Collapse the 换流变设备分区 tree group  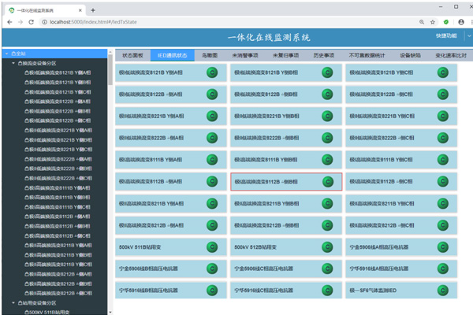(x=13, y=62)
